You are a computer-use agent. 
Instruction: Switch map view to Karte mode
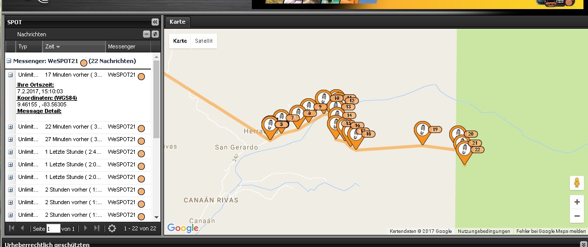tap(180, 41)
